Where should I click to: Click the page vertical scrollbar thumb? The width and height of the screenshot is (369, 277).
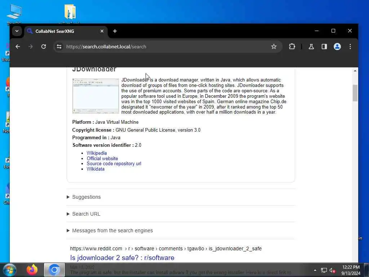coord(355,93)
